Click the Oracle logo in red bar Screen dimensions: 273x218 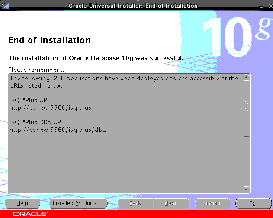[30, 214]
